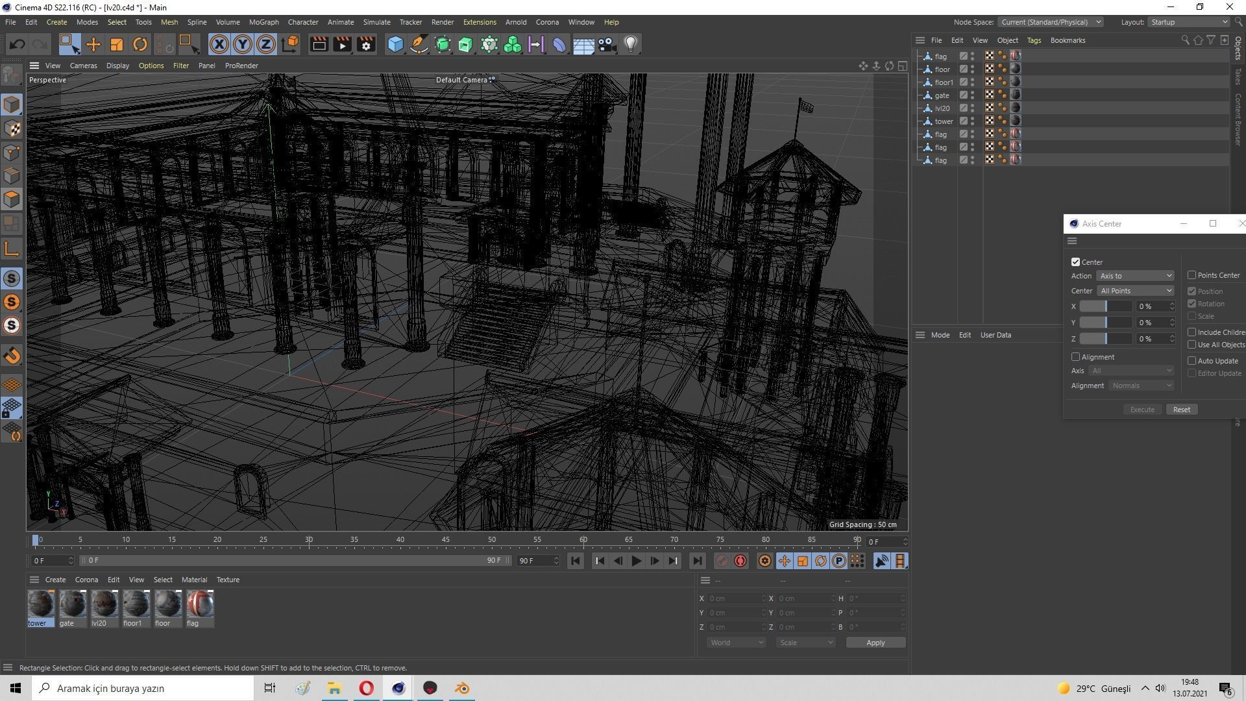Click the Axis mode L icon
Screen dimensions: 1246x701
click(12, 249)
